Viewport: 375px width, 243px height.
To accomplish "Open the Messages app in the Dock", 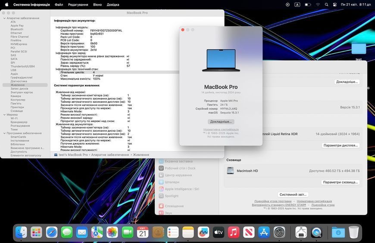I will 67,232.
